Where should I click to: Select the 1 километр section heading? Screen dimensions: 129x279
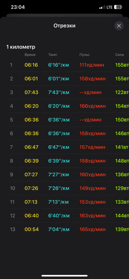[21, 47]
